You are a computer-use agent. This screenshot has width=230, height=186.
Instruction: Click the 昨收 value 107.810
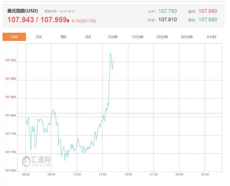pyautogui.click(x=168, y=20)
